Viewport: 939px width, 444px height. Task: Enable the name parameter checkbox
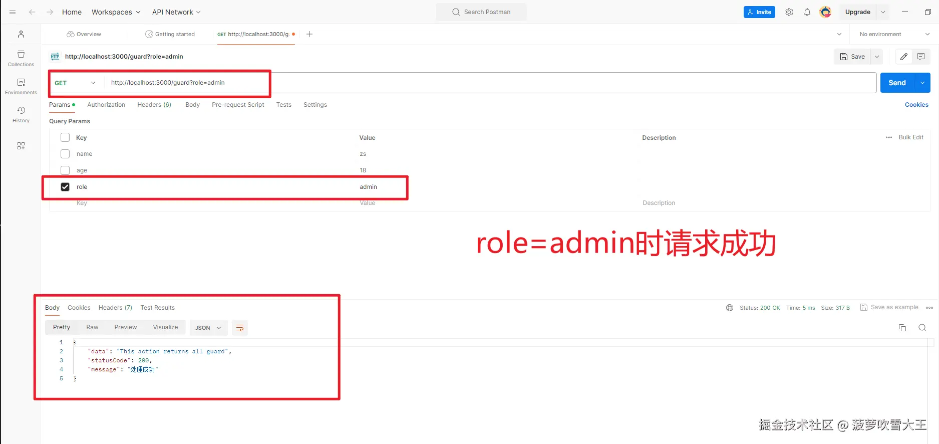click(65, 154)
